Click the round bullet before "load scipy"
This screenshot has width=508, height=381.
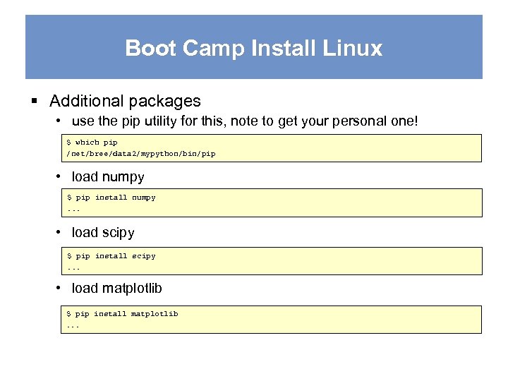[61, 233]
